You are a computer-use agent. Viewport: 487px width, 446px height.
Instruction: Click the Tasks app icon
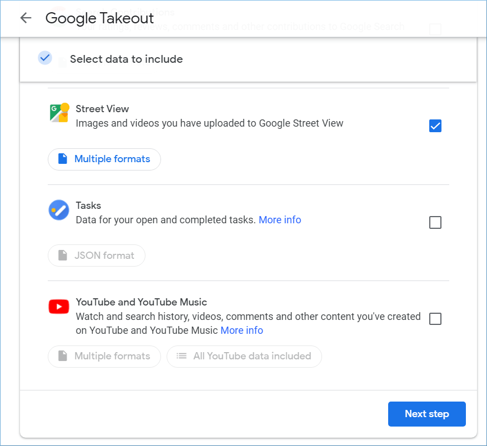point(59,210)
